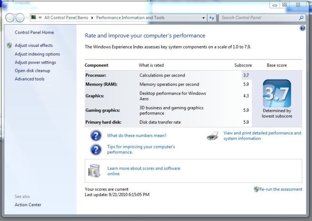The height and width of the screenshot is (221, 312).
Task: Go to All Control Panel Items breadcrumb
Action: coord(66,18)
